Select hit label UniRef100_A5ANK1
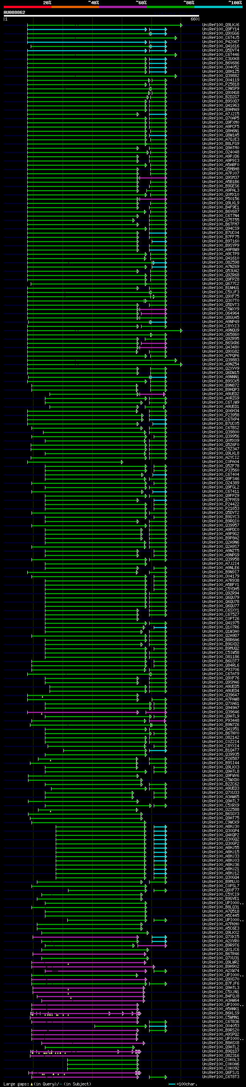This screenshot has height=1087, width=246. coord(221,1009)
